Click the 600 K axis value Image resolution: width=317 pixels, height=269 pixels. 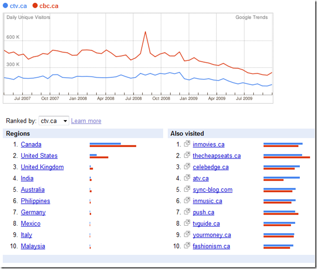pyautogui.click(x=13, y=37)
